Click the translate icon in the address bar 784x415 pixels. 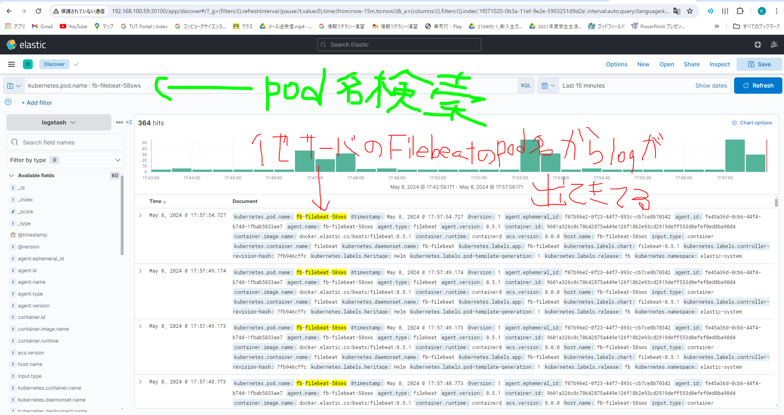[x=677, y=11]
